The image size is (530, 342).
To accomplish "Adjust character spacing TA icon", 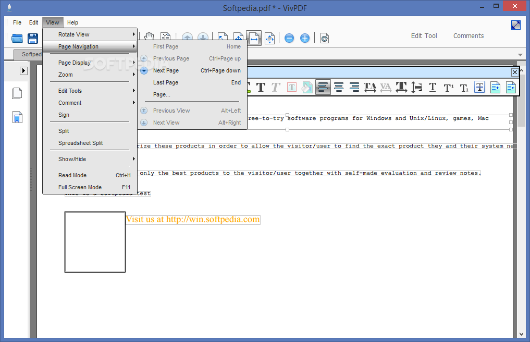I will tap(370, 87).
